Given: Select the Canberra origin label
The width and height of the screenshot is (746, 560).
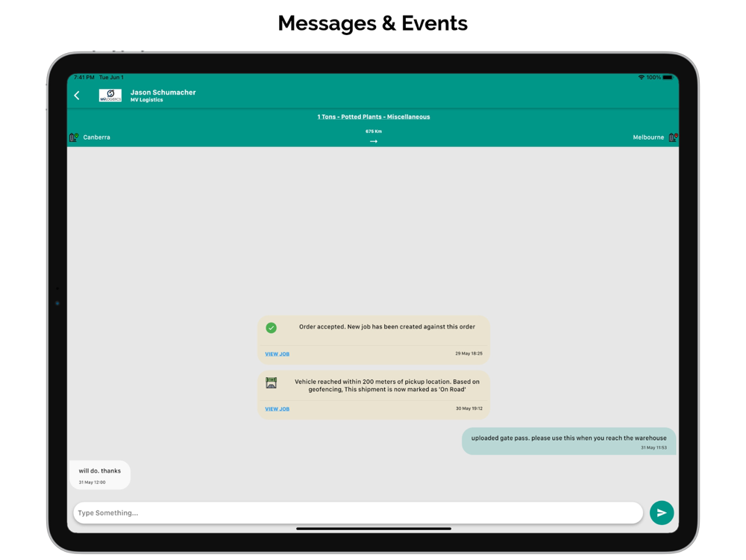Looking at the screenshot, I should pyautogui.click(x=96, y=137).
